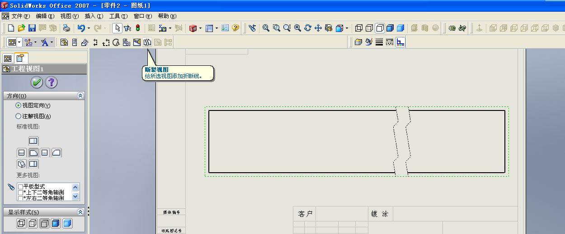Image resolution: width=565 pixels, height=234 pixels.
Task: Confirm with the green checkmark OK button
Action: click(37, 83)
